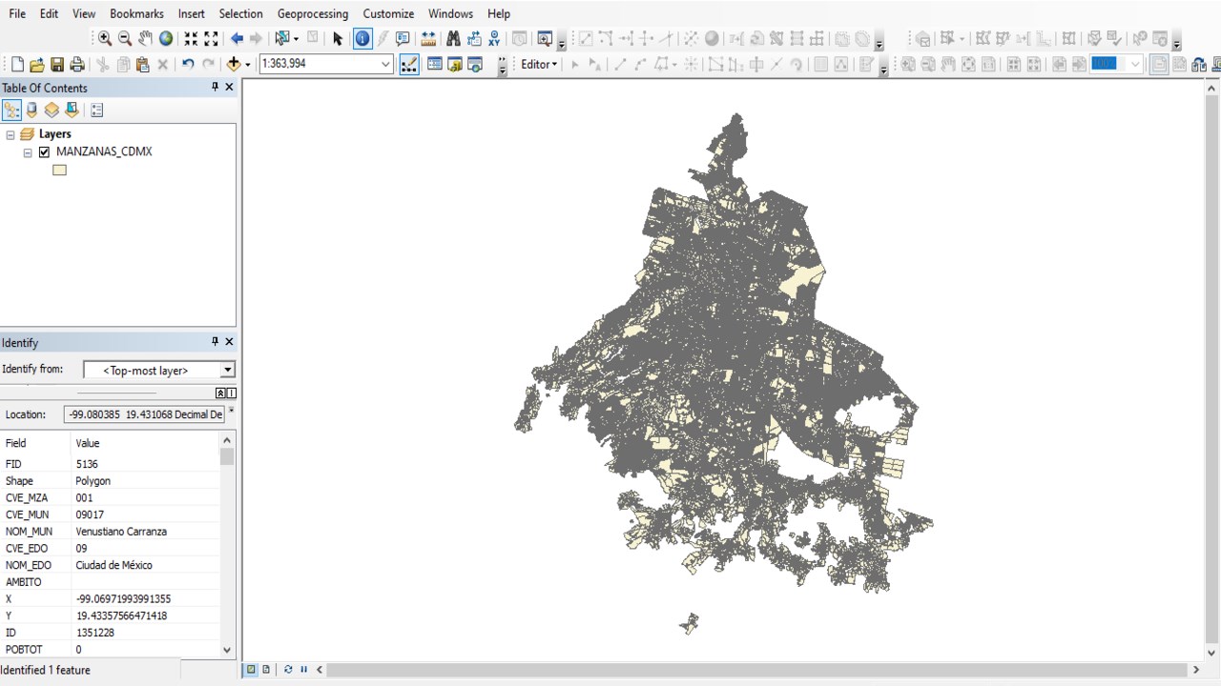Open the map scale dropdown
The width and height of the screenshot is (1221, 686).
pos(385,65)
